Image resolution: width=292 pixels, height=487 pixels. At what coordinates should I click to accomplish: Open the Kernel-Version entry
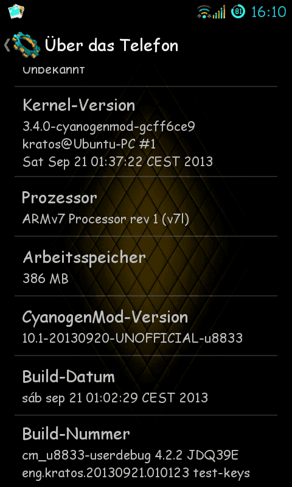(x=146, y=131)
